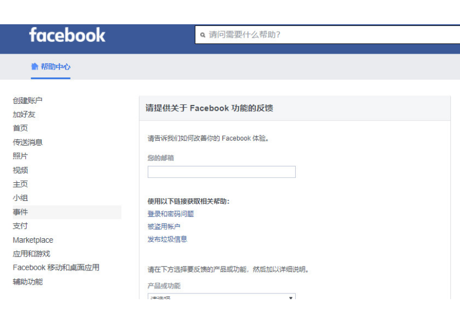Open 视频 sidebar topic
The width and height of the screenshot is (460, 324).
(x=20, y=170)
